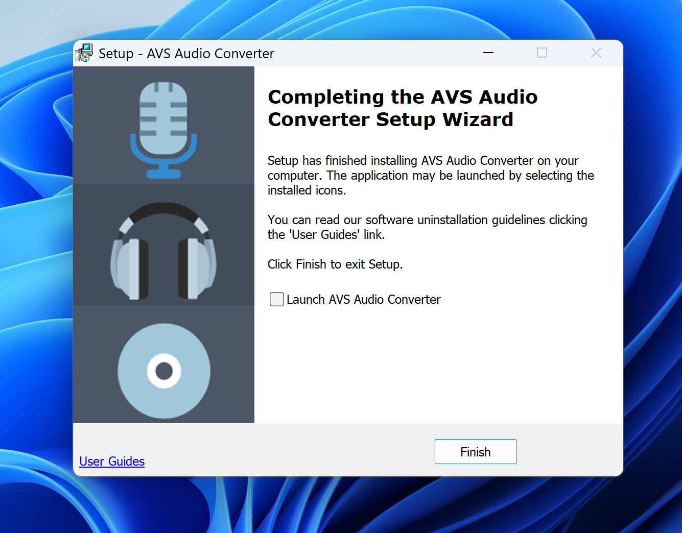
Task: Open the User Guides link
Action: coord(112,462)
